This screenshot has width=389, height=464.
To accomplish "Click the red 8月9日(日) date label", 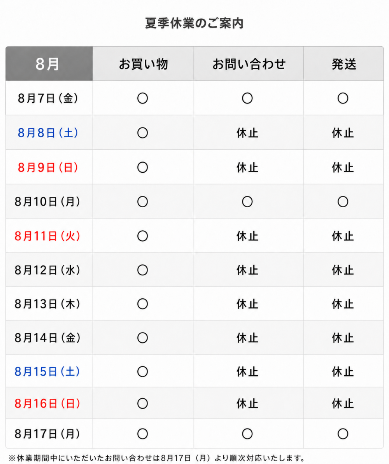I will click(48, 168).
